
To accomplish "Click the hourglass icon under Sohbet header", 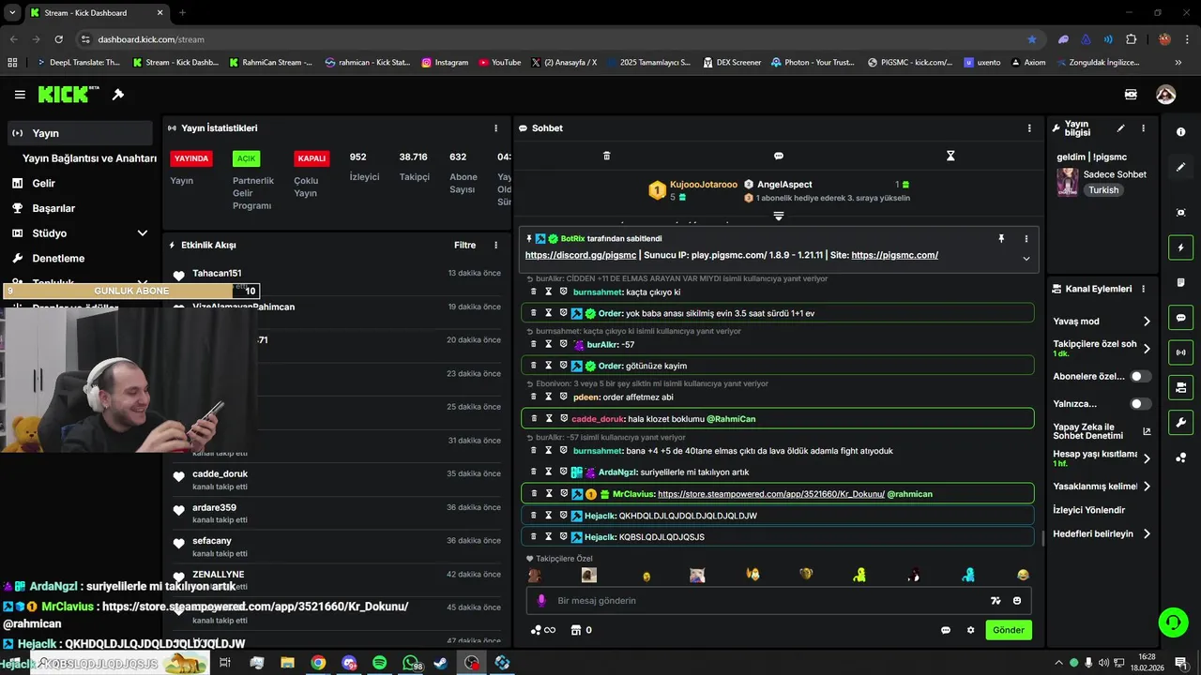I will 950,156.
